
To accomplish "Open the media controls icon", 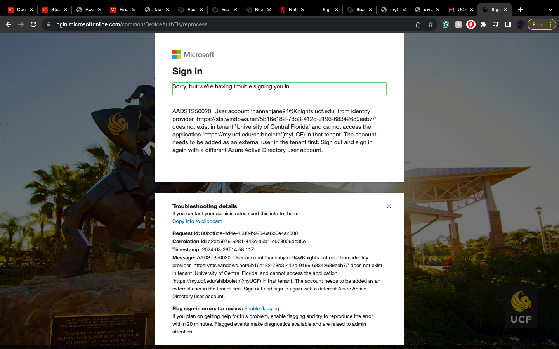I will pos(496,24).
